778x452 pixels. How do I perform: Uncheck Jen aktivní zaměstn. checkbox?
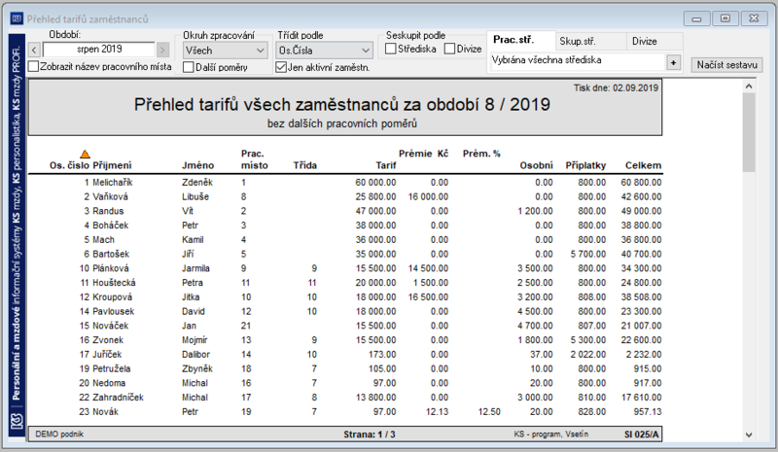point(281,67)
